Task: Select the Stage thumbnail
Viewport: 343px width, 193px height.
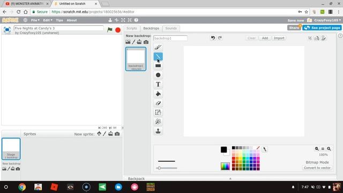Action: 11,149
